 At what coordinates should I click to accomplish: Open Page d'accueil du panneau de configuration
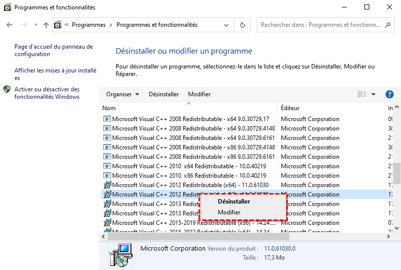(x=54, y=50)
